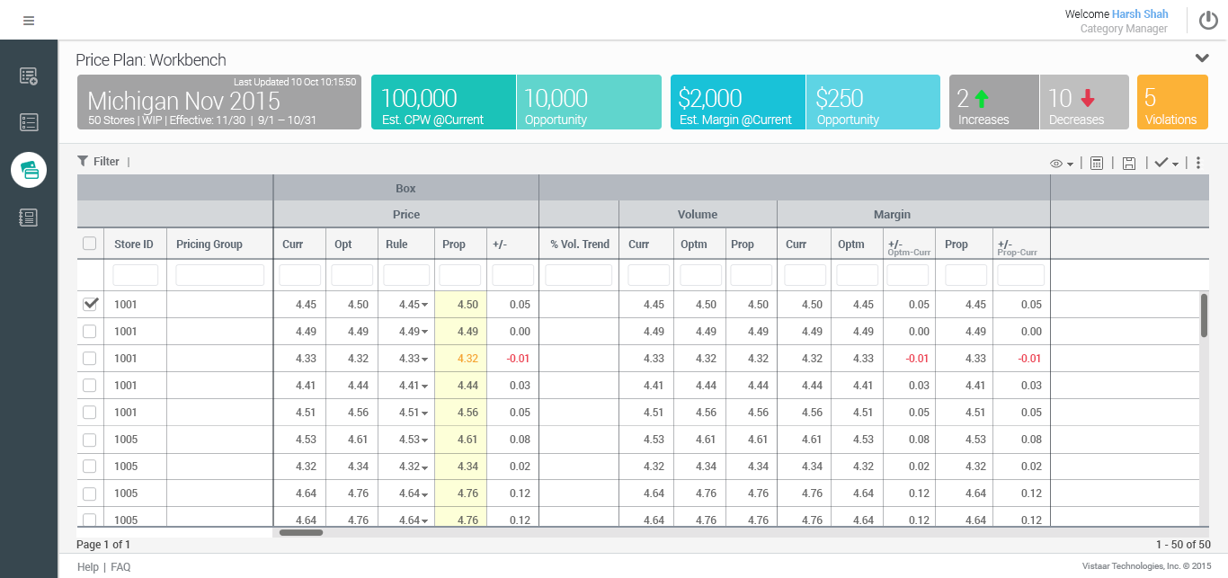Click the power logout icon
The image size is (1228, 578).
click(1208, 21)
